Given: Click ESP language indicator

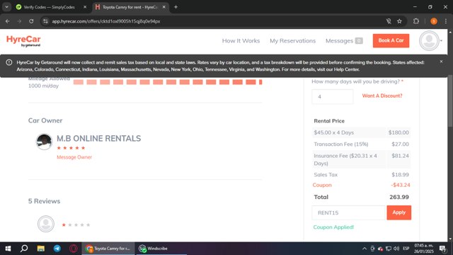Looking at the screenshot, I should point(406,249).
